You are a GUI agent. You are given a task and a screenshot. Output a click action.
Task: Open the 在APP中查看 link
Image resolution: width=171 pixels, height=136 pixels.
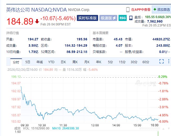click(141, 10)
